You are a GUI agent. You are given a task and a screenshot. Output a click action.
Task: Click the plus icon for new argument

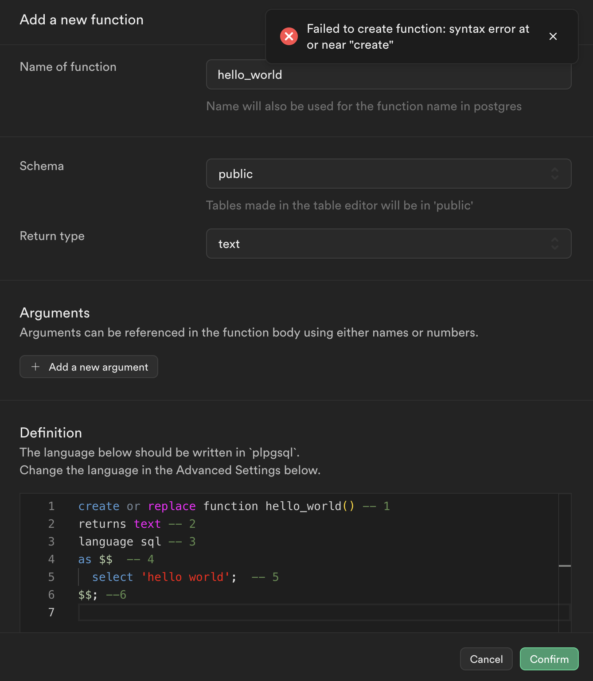click(x=35, y=367)
